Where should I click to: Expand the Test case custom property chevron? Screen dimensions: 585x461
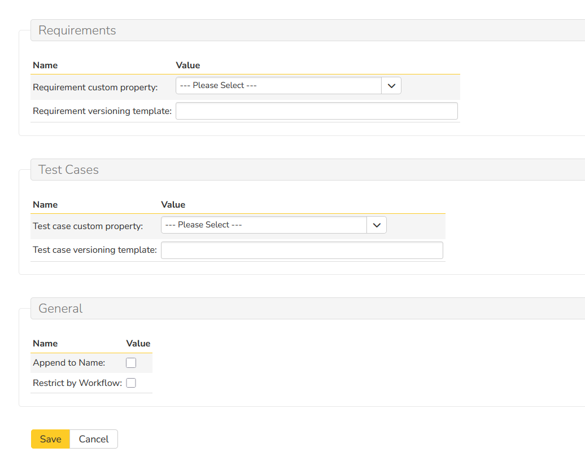pos(377,225)
